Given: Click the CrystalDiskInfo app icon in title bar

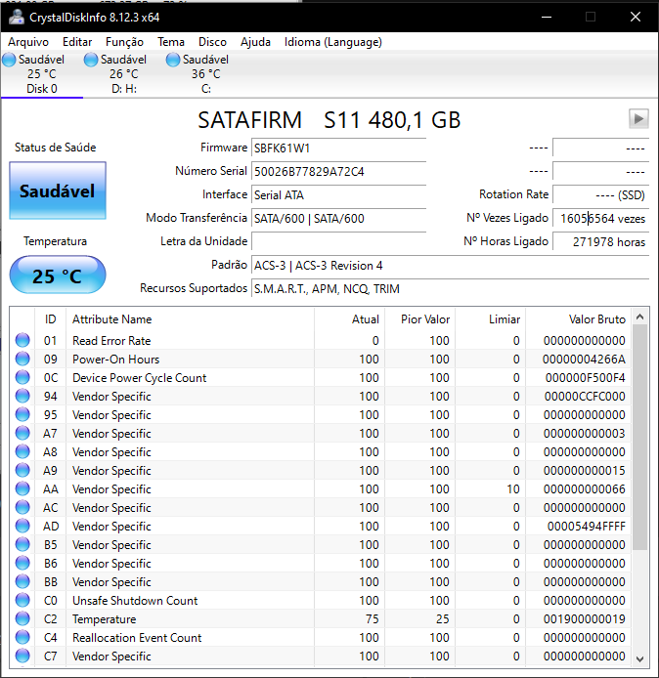Looking at the screenshot, I should tap(17, 17).
